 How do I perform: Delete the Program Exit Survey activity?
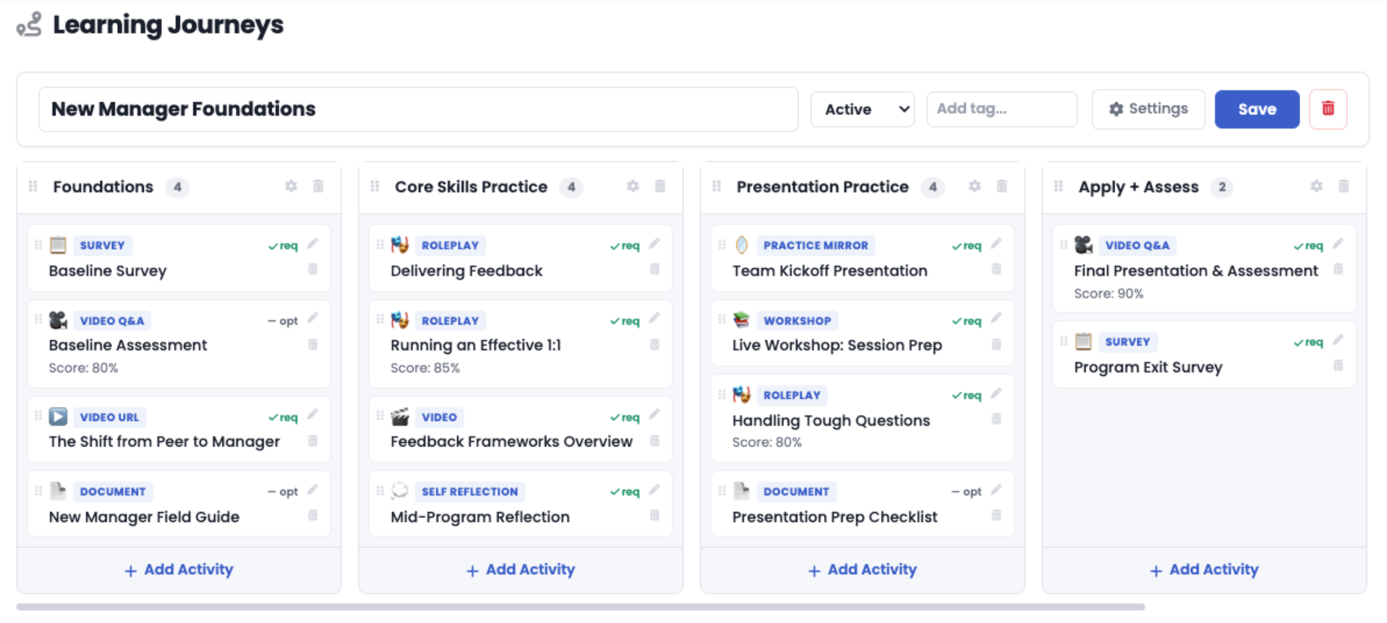[1338, 366]
